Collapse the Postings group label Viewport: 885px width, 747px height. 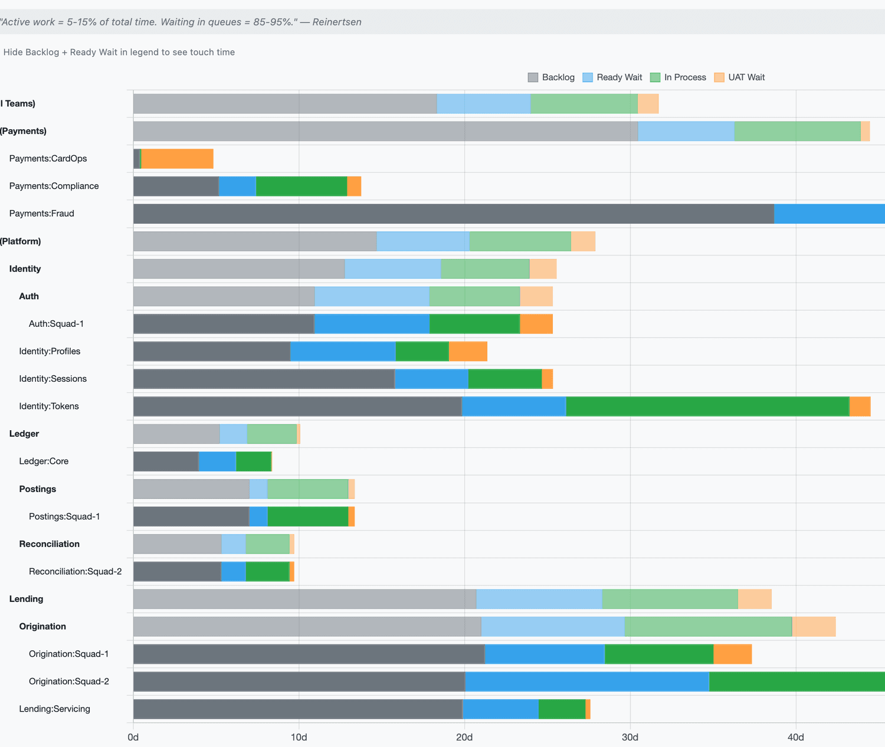click(x=38, y=489)
